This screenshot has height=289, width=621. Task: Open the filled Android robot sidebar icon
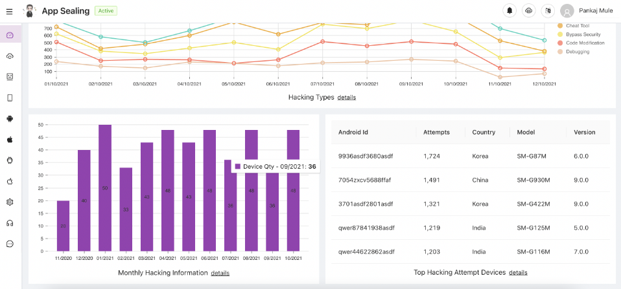[x=10, y=118]
